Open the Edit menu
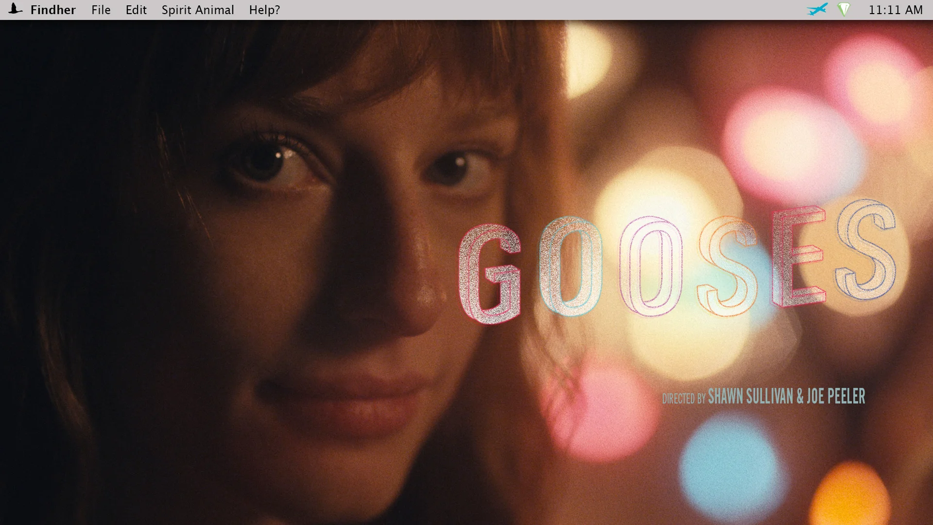The width and height of the screenshot is (933, 525). tap(136, 9)
